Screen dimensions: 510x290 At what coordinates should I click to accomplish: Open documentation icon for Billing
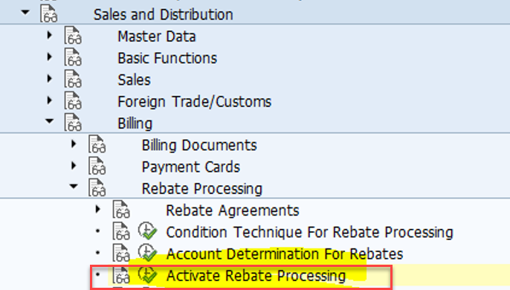[73, 123]
